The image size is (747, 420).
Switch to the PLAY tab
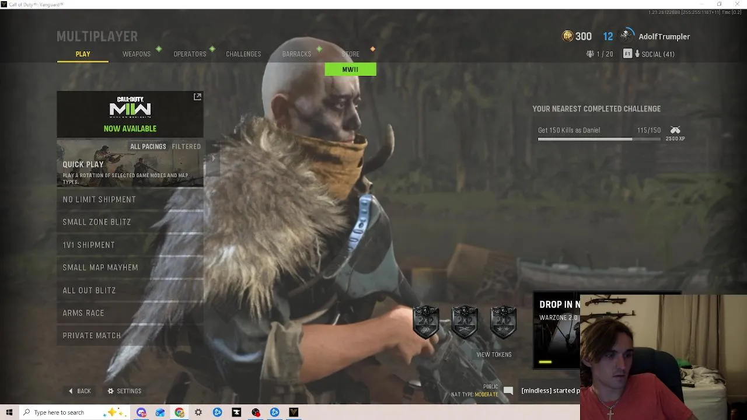click(83, 54)
